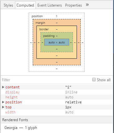
Task: Click the box model position top value 1
Action: click(x=57, y=16)
